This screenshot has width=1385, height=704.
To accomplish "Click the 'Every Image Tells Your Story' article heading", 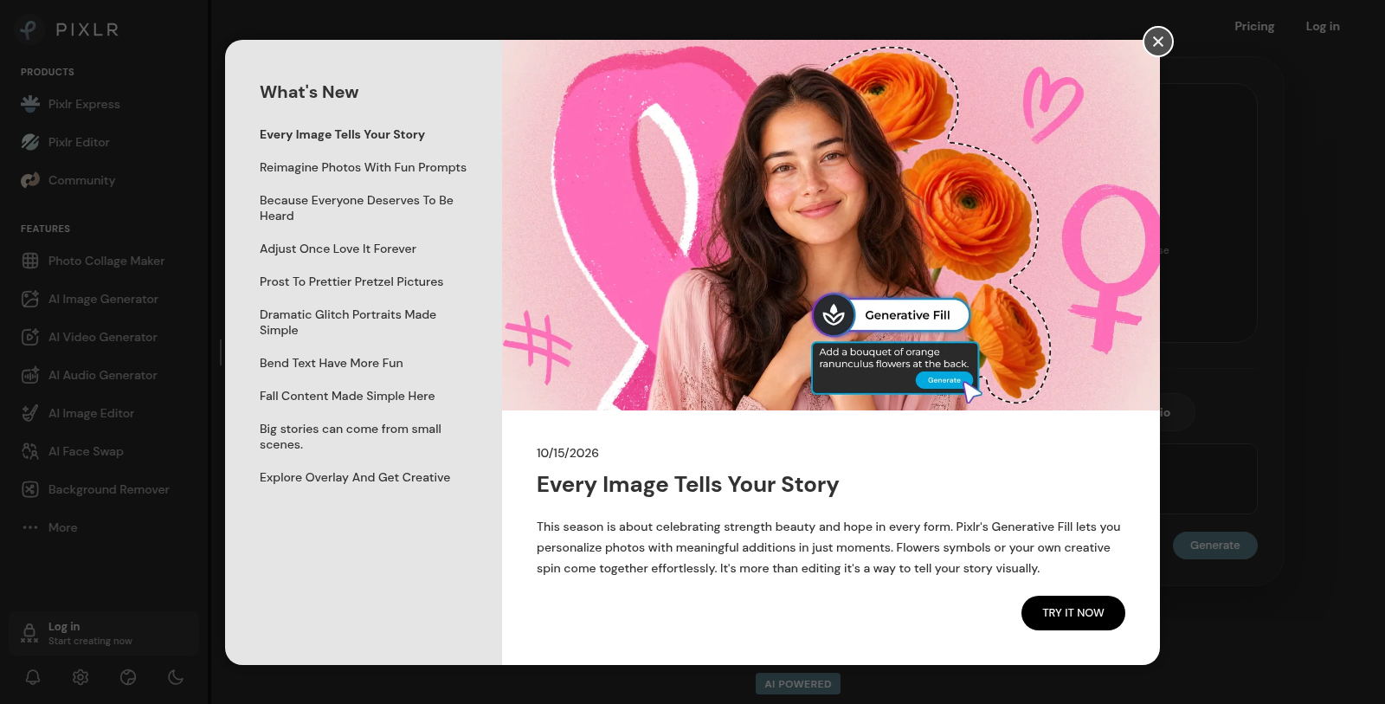I will [x=688, y=484].
